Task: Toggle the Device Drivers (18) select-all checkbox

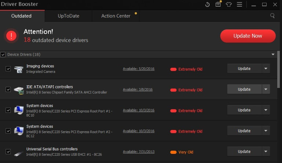Action: click(3, 55)
